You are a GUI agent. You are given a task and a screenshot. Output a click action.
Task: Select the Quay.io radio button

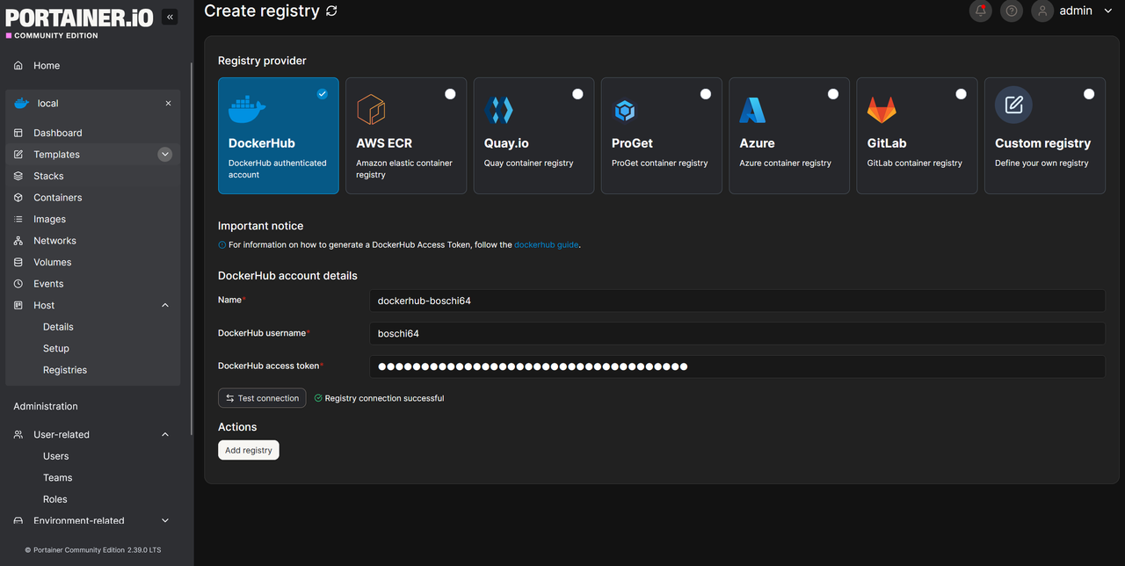tap(577, 94)
